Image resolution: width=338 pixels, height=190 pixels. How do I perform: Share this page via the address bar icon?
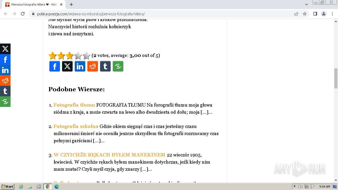click(296, 14)
